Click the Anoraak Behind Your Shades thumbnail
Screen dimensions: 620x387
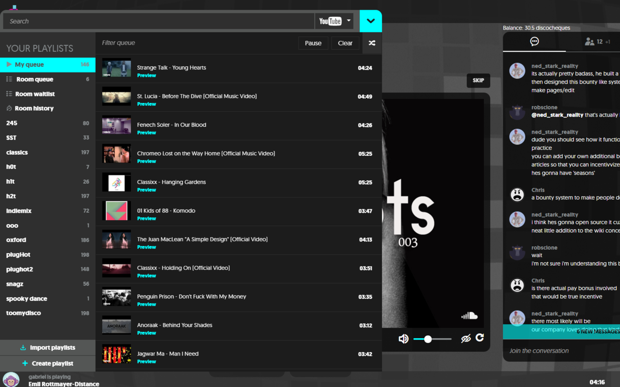pyautogui.click(x=117, y=325)
